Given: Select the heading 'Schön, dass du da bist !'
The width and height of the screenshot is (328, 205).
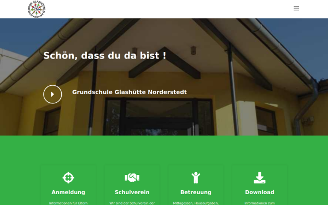Looking at the screenshot, I should pos(104,55).
